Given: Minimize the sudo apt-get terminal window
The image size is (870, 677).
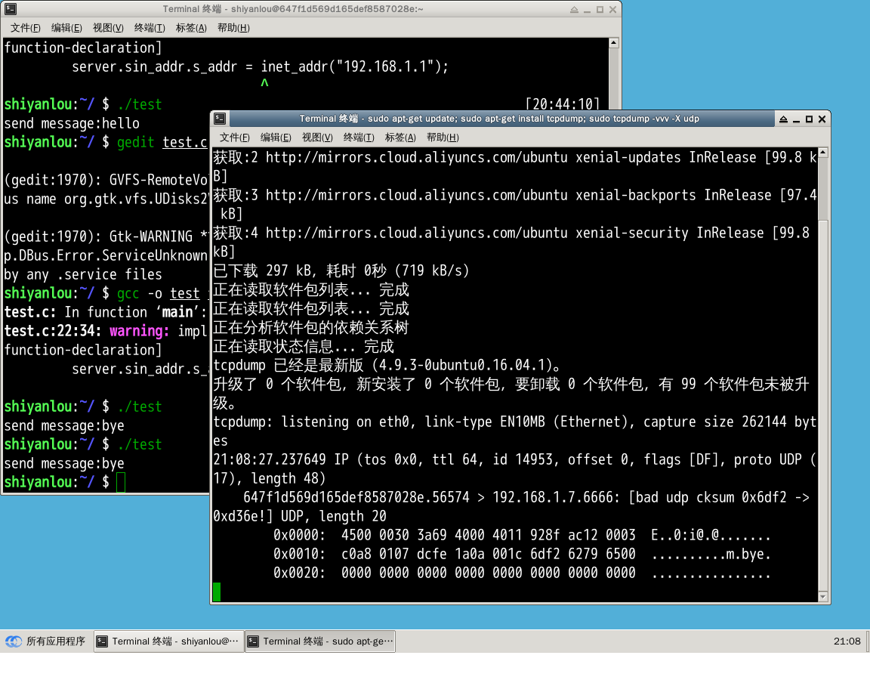Looking at the screenshot, I should click(x=796, y=119).
